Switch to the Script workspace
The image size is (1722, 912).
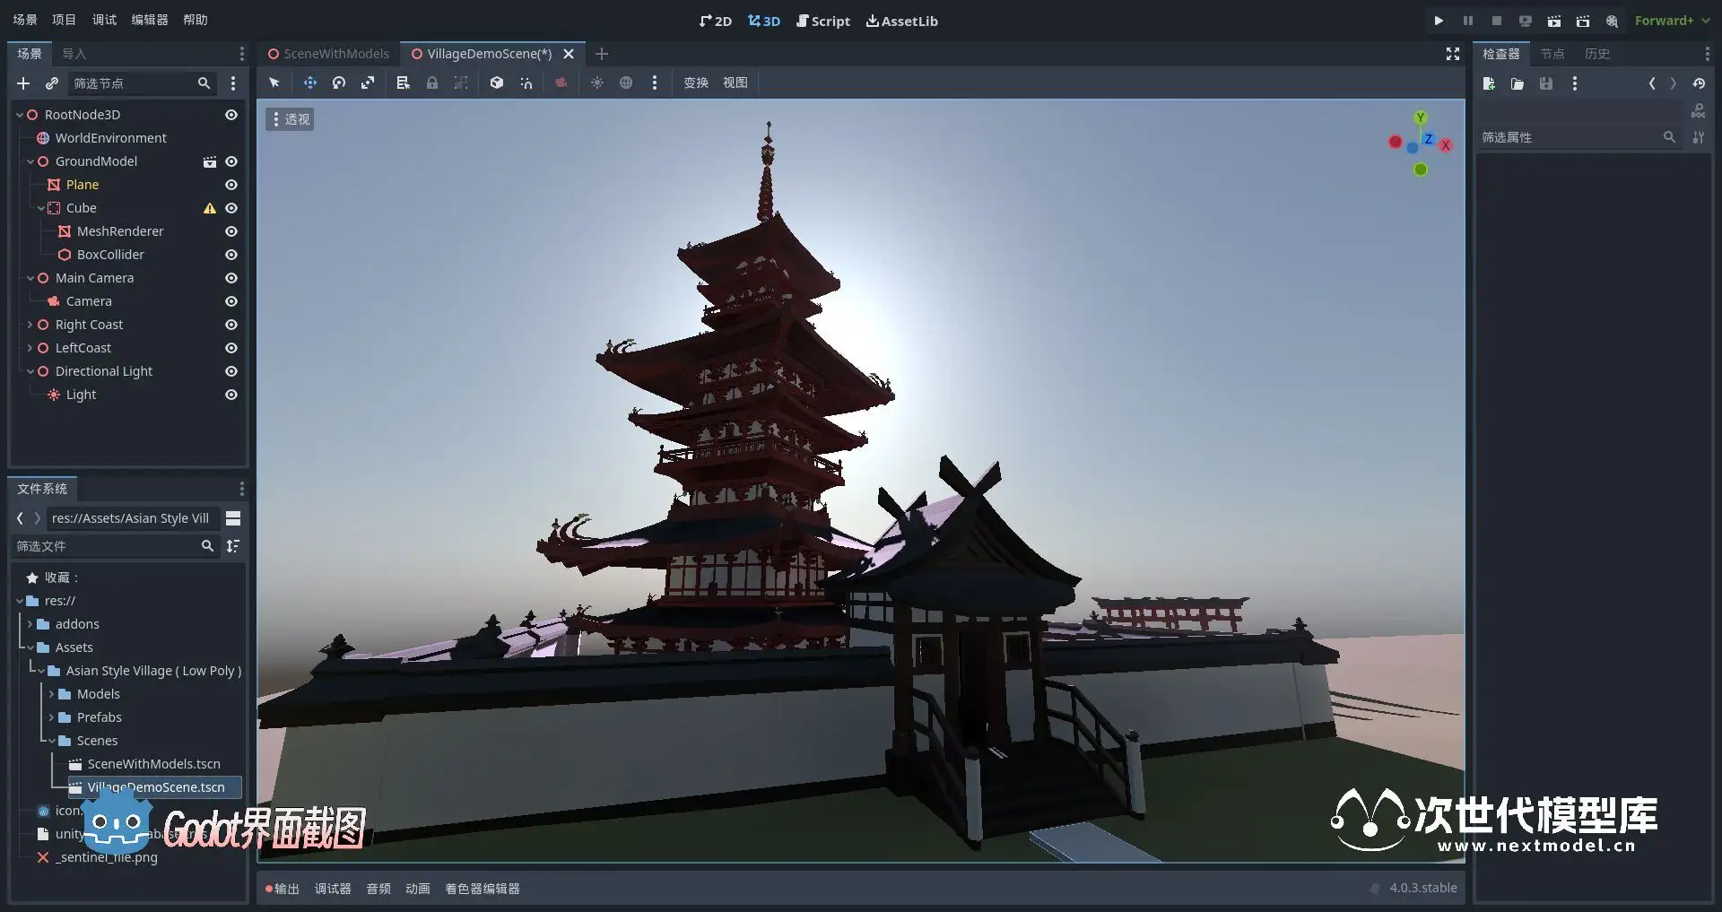[x=822, y=21]
